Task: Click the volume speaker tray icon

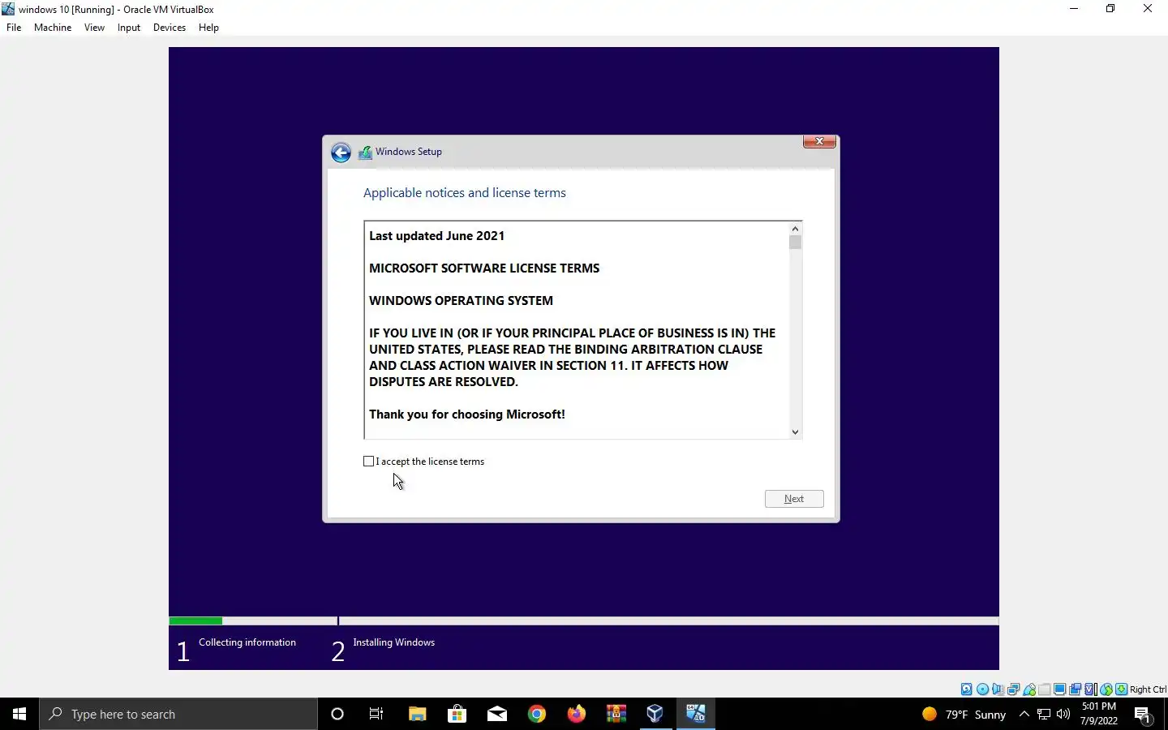Action: pyautogui.click(x=1063, y=714)
